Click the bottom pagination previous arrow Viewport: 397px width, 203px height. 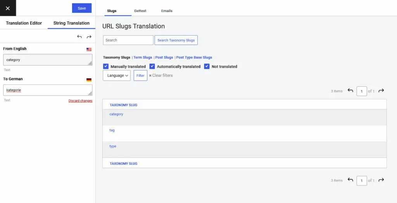point(350,180)
